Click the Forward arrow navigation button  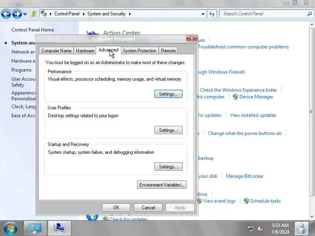(17, 14)
